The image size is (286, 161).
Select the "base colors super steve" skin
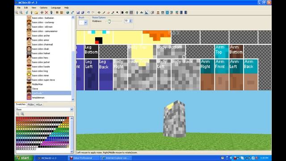[x=43, y=80]
